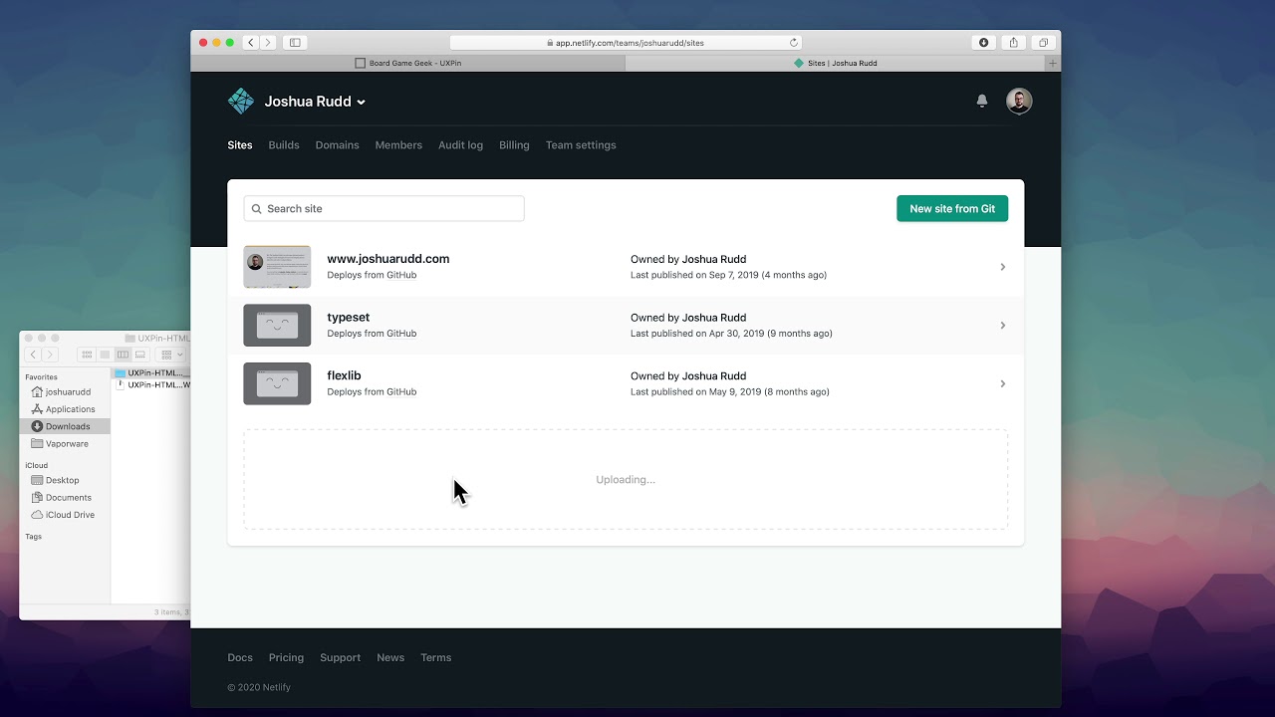The width and height of the screenshot is (1275, 717).
Task: Expand the Joshua Rudd team dropdown
Action: point(315,102)
